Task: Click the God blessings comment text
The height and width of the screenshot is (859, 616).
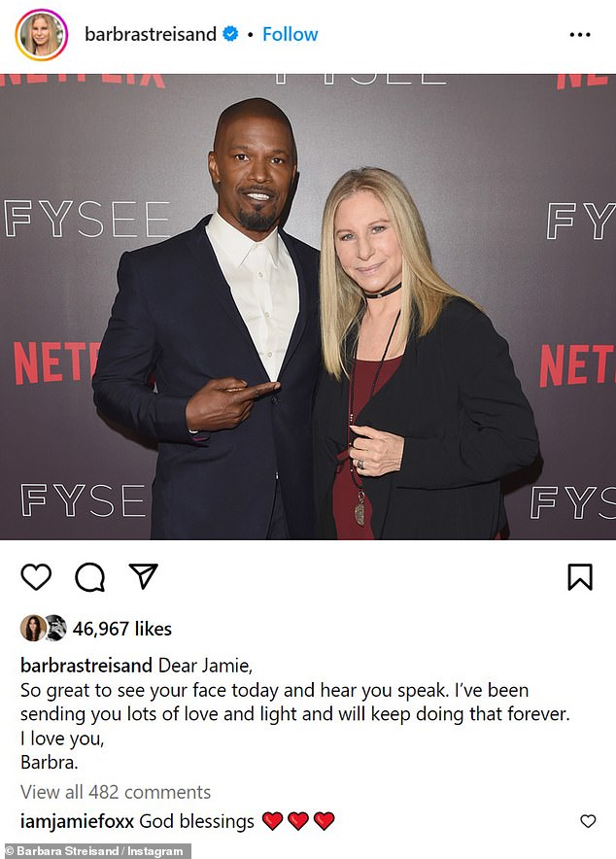Action: pyautogui.click(x=197, y=821)
